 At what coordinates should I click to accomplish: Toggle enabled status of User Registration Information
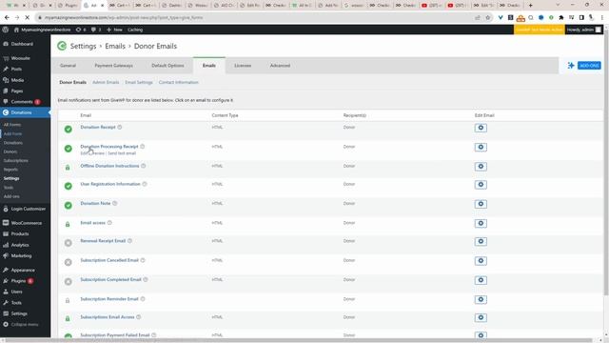tap(68, 186)
